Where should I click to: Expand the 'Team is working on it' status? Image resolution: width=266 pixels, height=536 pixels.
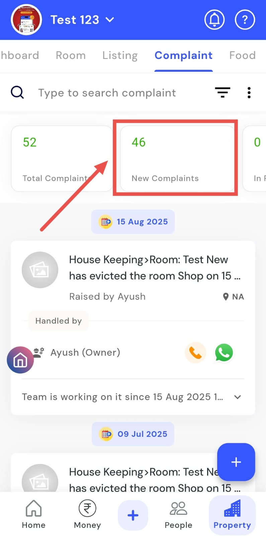(237, 397)
